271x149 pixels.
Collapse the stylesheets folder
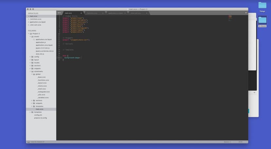(x=30, y=71)
